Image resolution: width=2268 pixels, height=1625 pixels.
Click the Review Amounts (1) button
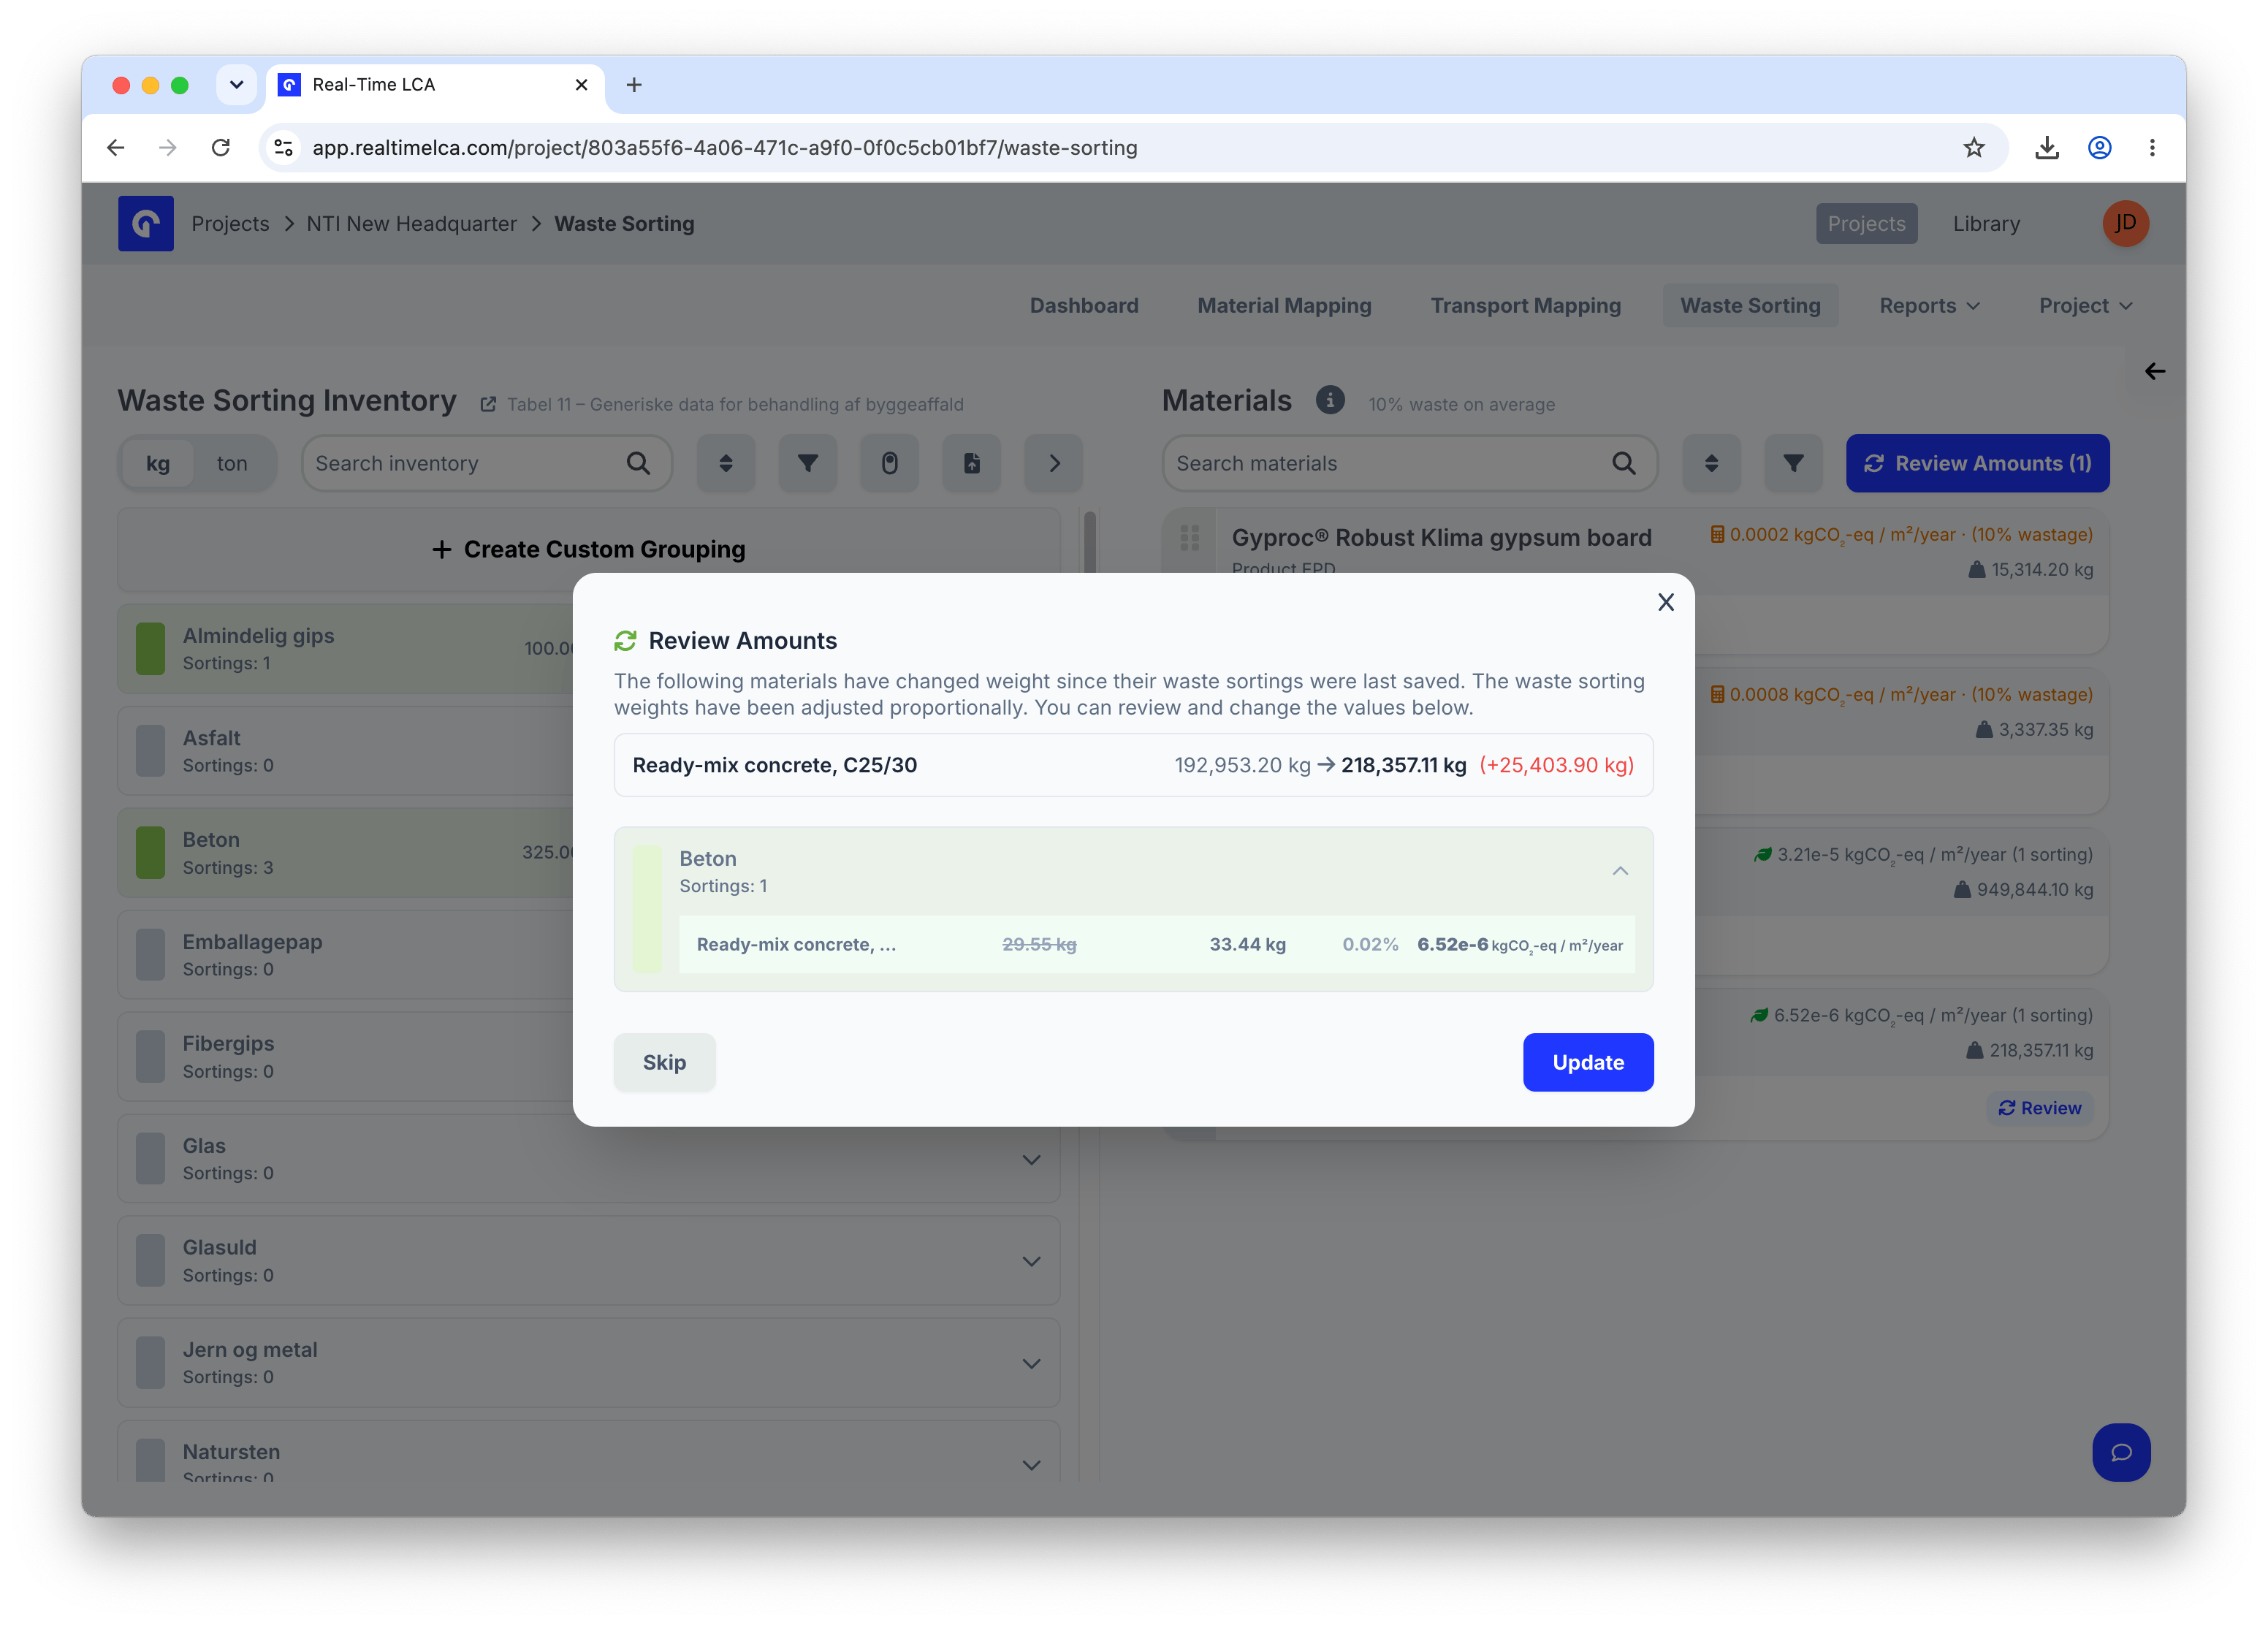point(1977,463)
